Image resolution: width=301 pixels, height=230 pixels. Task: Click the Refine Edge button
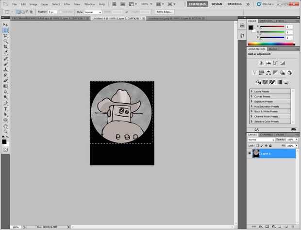(x=164, y=12)
